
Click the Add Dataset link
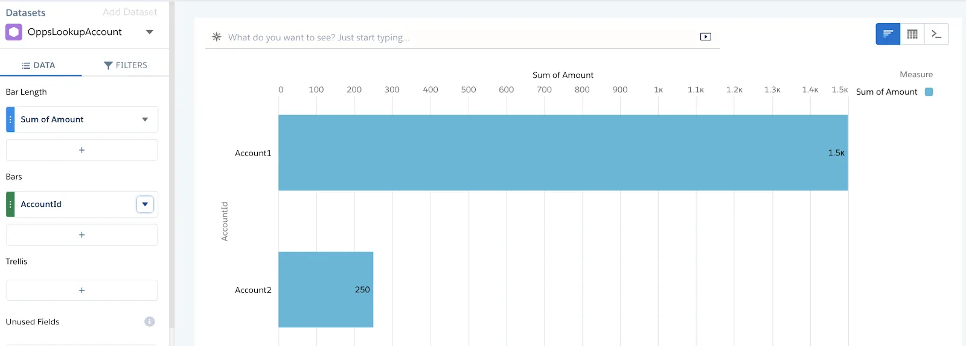click(x=130, y=12)
